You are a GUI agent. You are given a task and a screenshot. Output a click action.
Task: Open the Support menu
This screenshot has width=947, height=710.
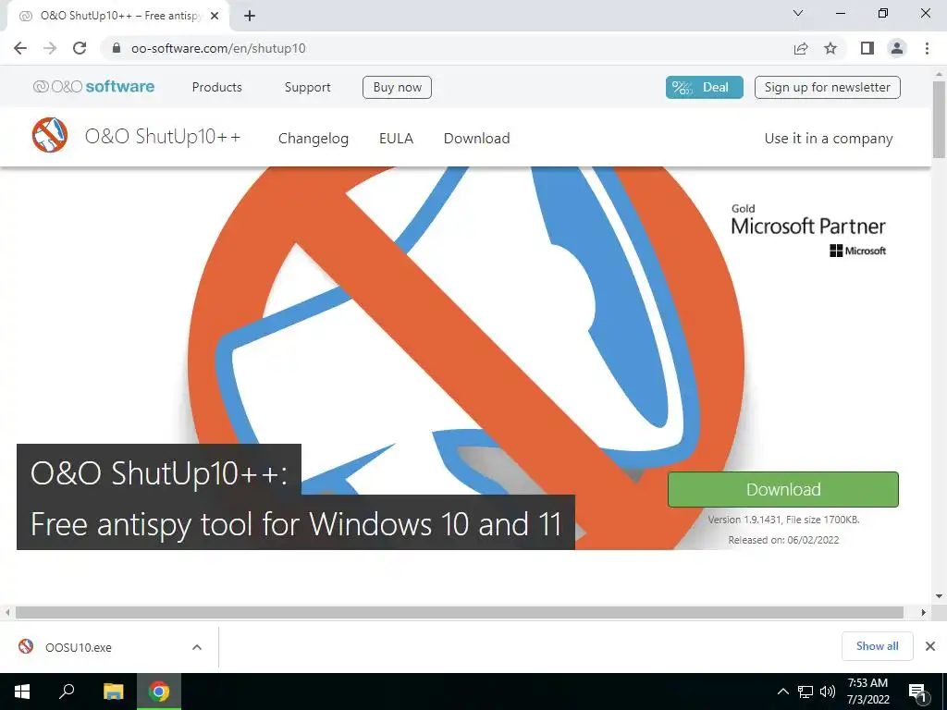coord(307,87)
